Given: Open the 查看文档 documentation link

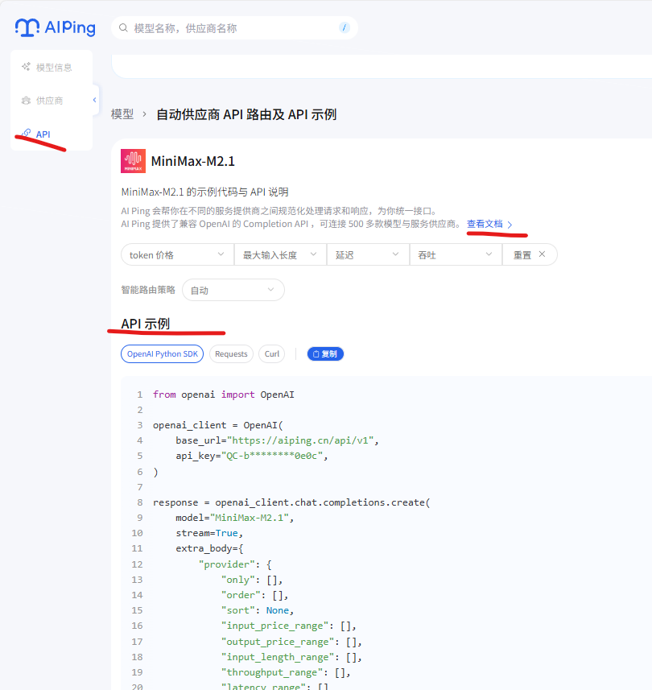Looking at the screenshot, I should pyautogui.click(x=485, y=224).
